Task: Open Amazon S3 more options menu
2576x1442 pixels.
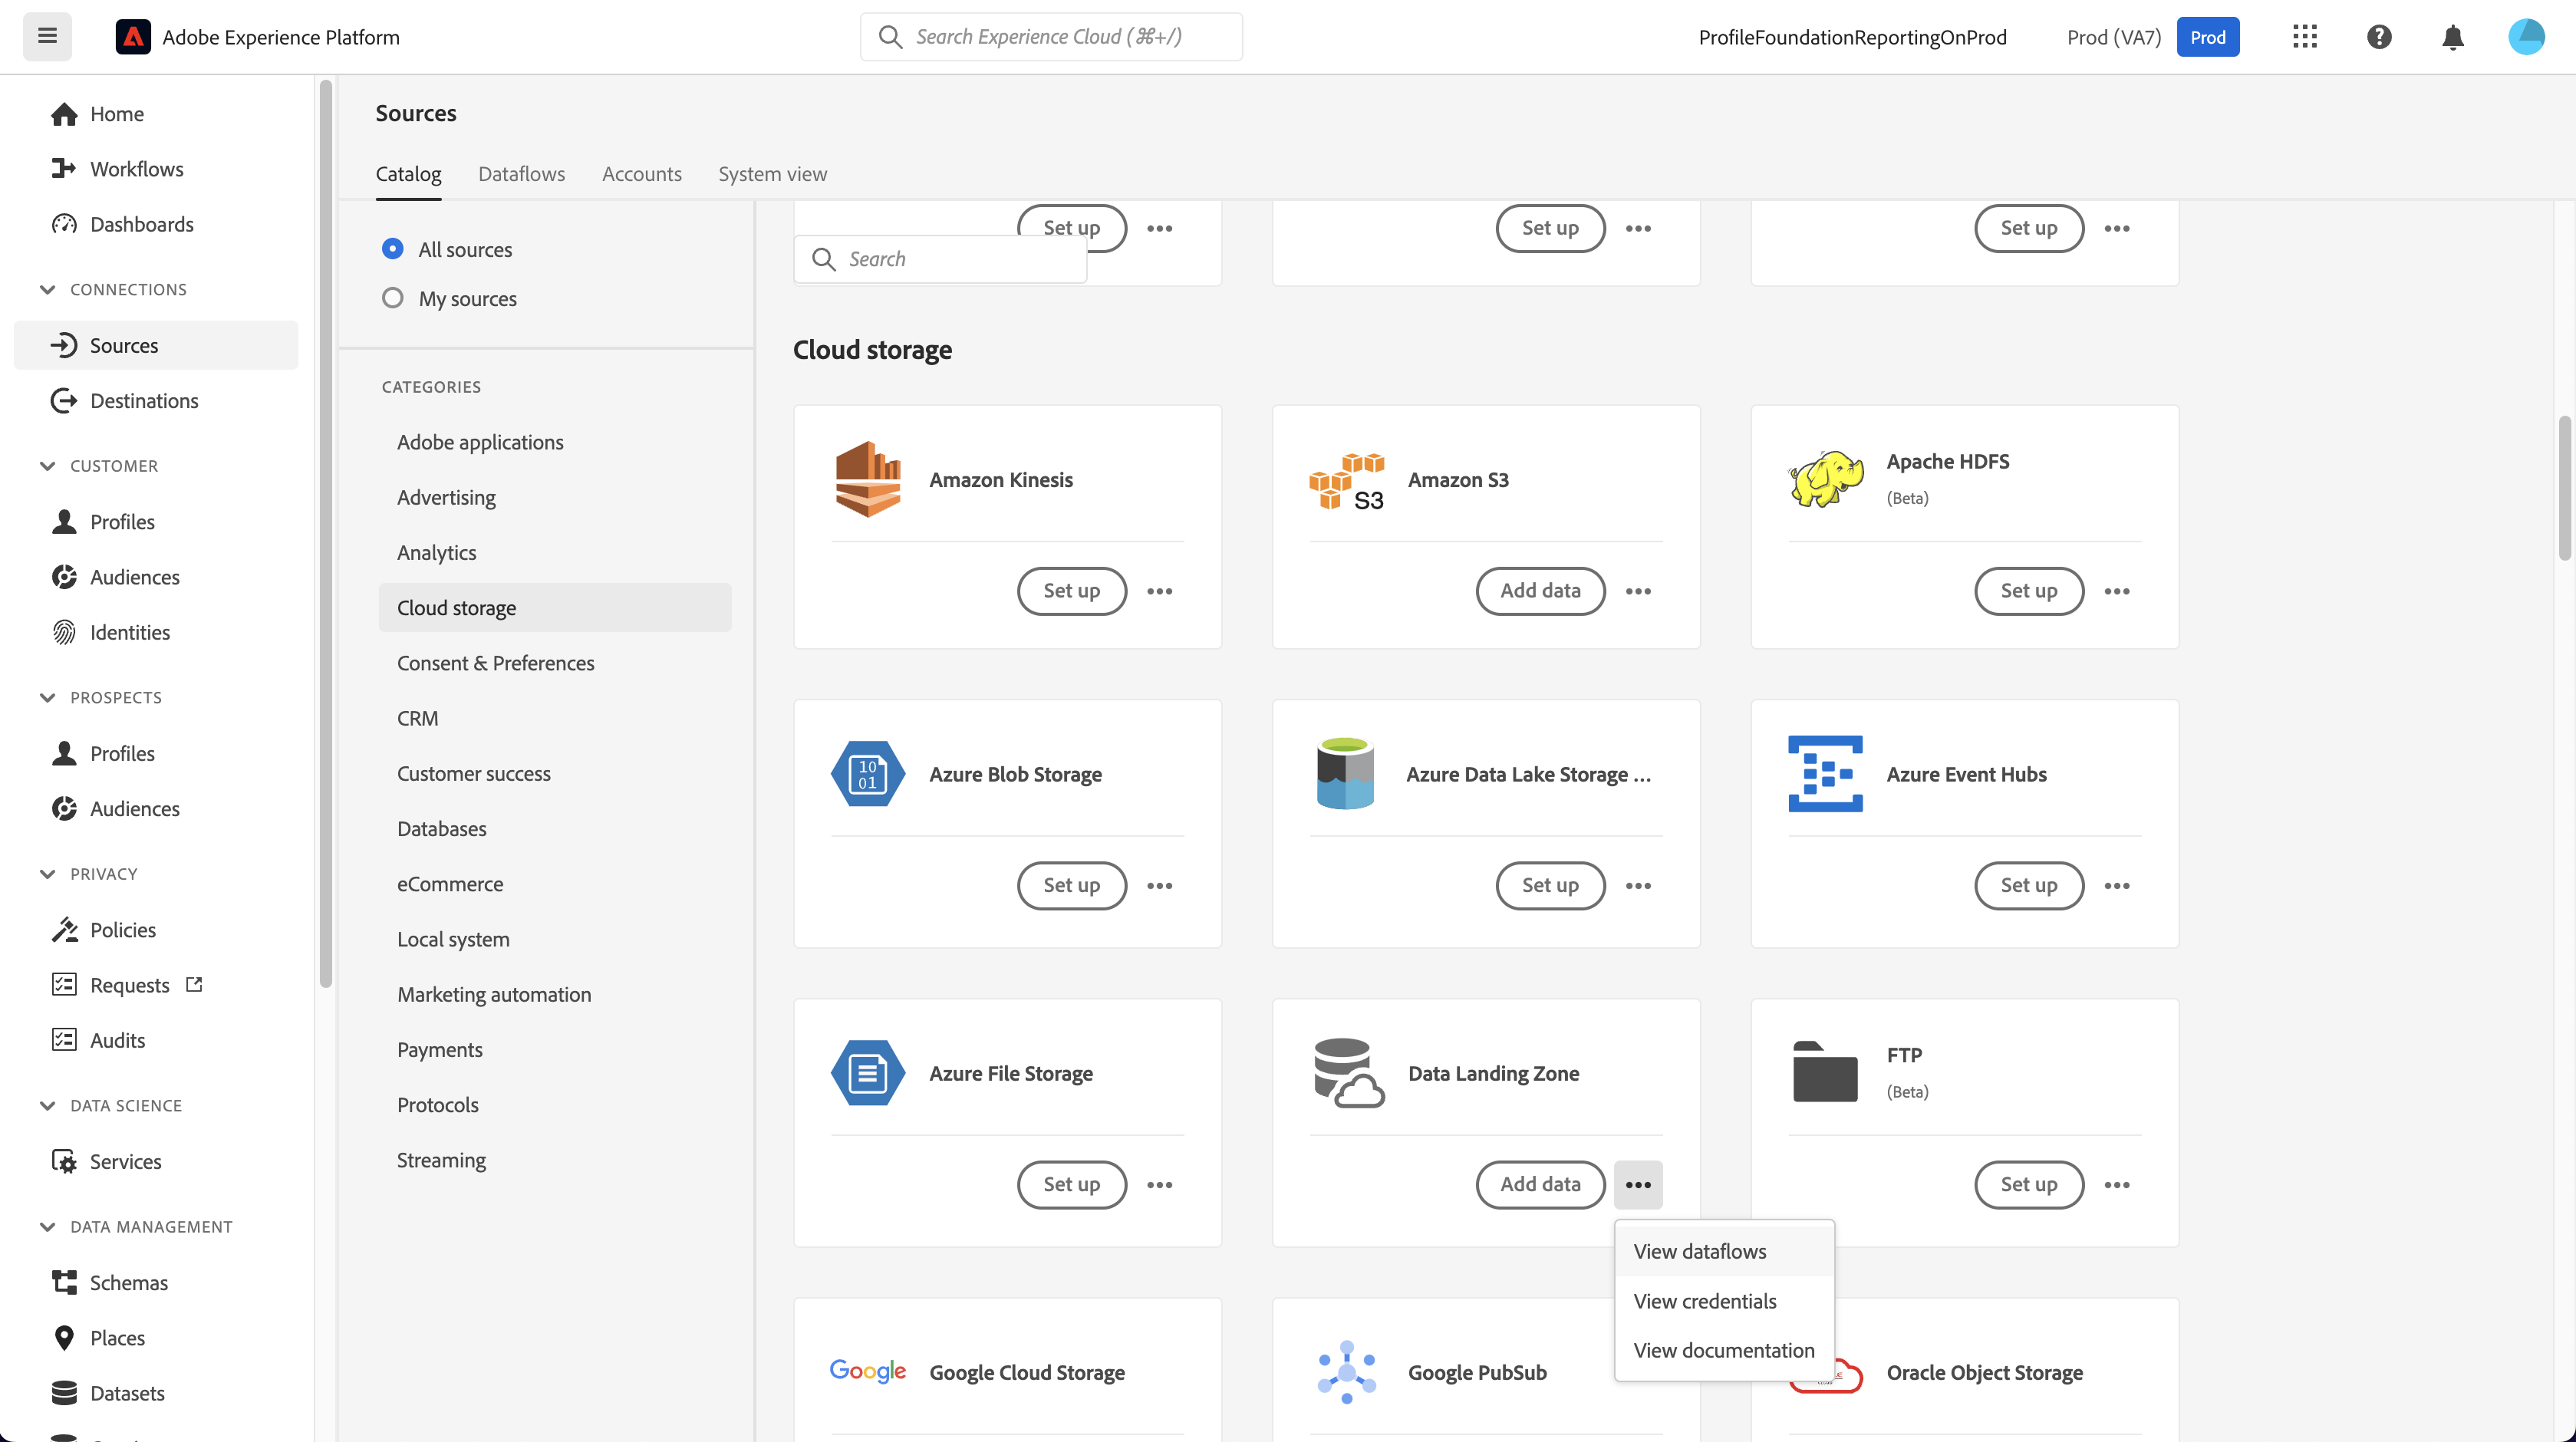Action: [x=1638, y=591]
